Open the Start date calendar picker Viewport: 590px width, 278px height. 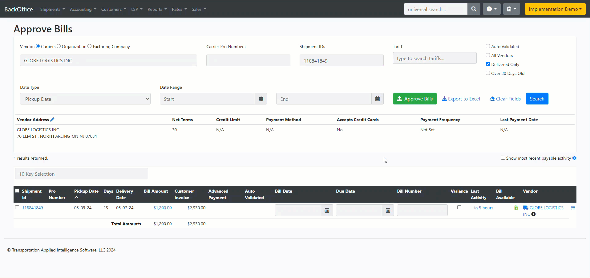coord(261,99)
